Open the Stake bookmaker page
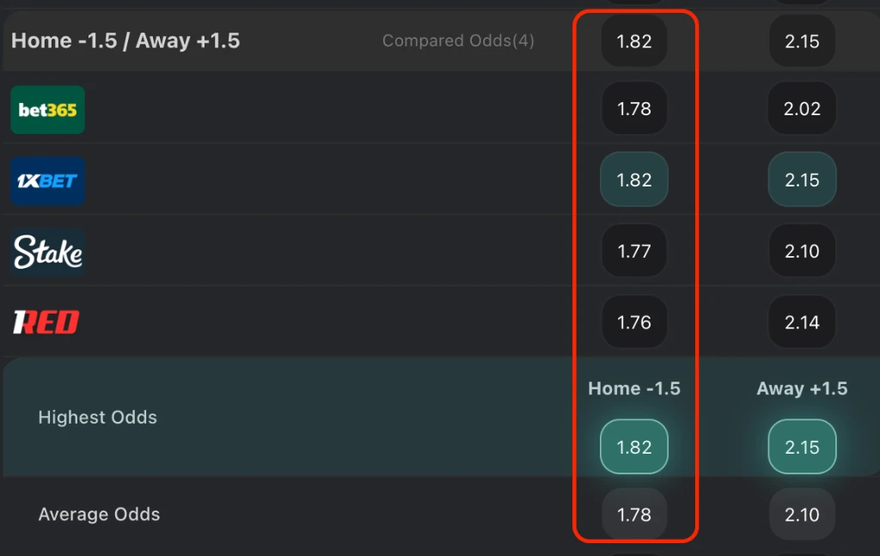Image resolution: width=880 pixels, height=556 pixels. pyautogui.click(x=46, y=251)
